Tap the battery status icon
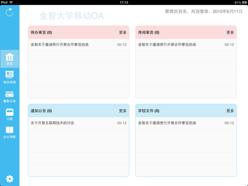248x186 pixels. click(244, 2)
